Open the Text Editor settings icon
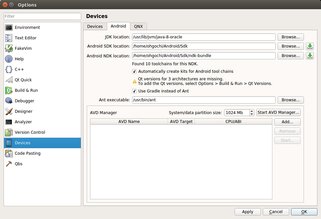Viewport: 321px width, 219px height. 9,38
